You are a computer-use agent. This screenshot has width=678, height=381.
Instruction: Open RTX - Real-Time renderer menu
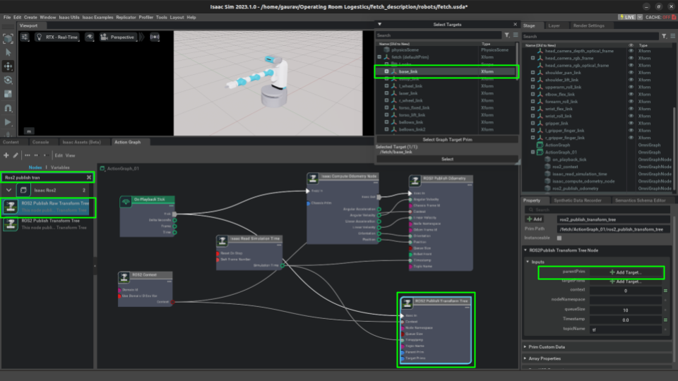57,37
